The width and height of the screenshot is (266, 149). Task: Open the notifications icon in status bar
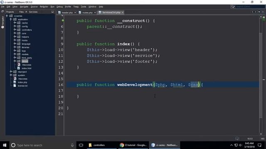pos(237,139)
